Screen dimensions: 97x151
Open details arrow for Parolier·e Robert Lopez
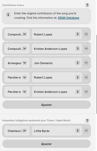point(78,77)
